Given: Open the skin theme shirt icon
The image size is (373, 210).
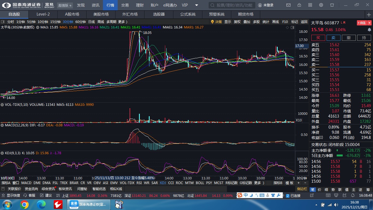Looking at the screenshot, I should 332,5.
